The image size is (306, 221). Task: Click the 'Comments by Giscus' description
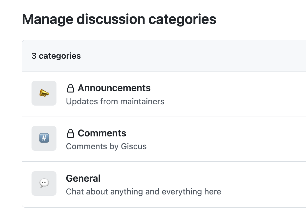106,146
